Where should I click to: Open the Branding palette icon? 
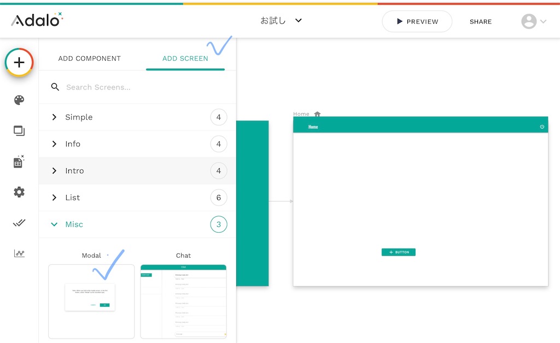pos(19,100)
